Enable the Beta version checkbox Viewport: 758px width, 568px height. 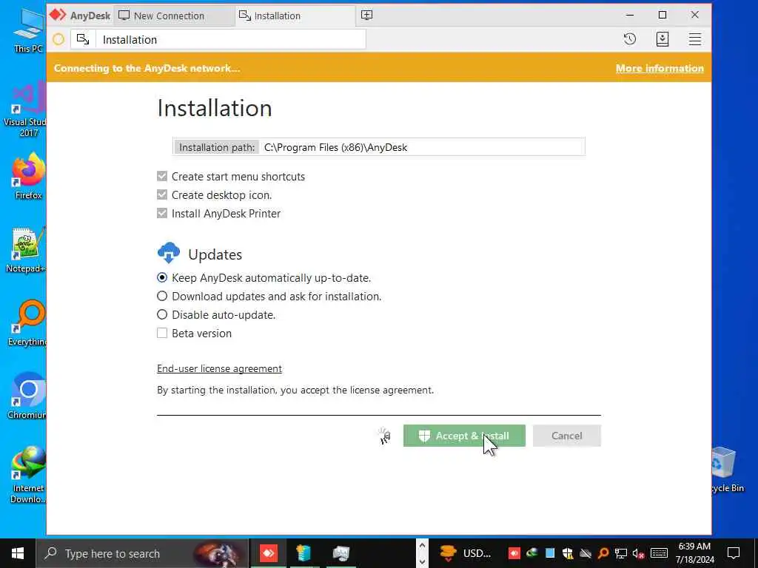tap(162, 333)
